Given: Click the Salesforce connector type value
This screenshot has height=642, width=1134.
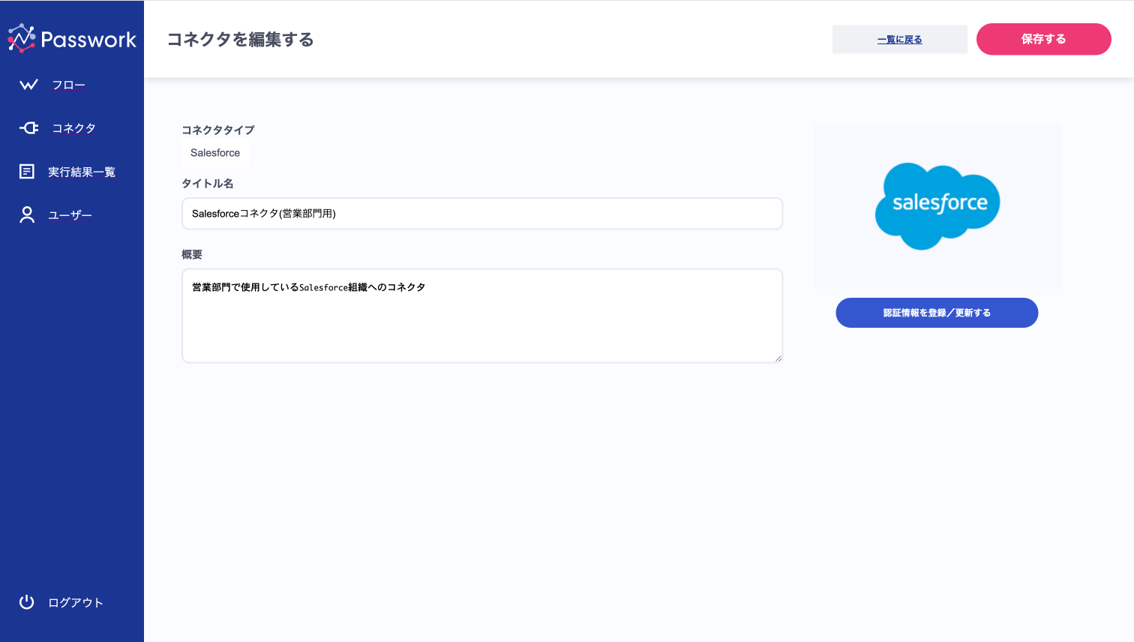Looking at the screenshot, I should [215, 153].
